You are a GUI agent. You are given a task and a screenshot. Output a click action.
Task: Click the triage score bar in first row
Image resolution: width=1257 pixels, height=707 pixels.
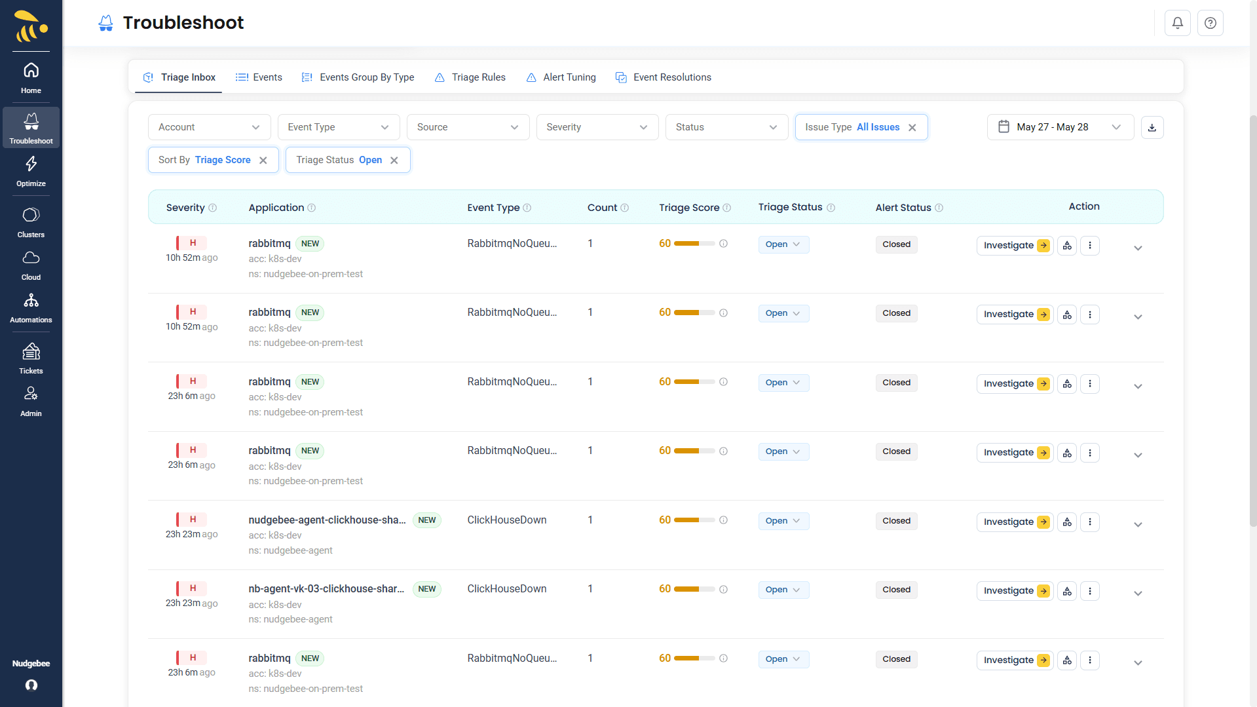click(x=694, y=244)
